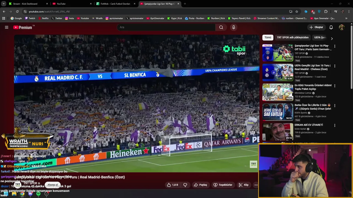Screen dimensions: 353x198
Task: Select the UEFA Şampiyonlar chip
Action: coord(320,37)
